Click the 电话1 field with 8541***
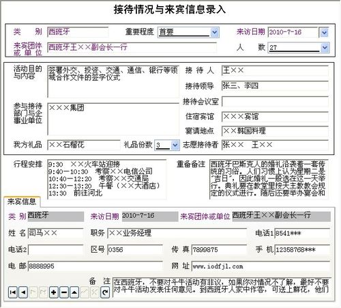This screenshot has height=308, width=341. coord(302,234)
